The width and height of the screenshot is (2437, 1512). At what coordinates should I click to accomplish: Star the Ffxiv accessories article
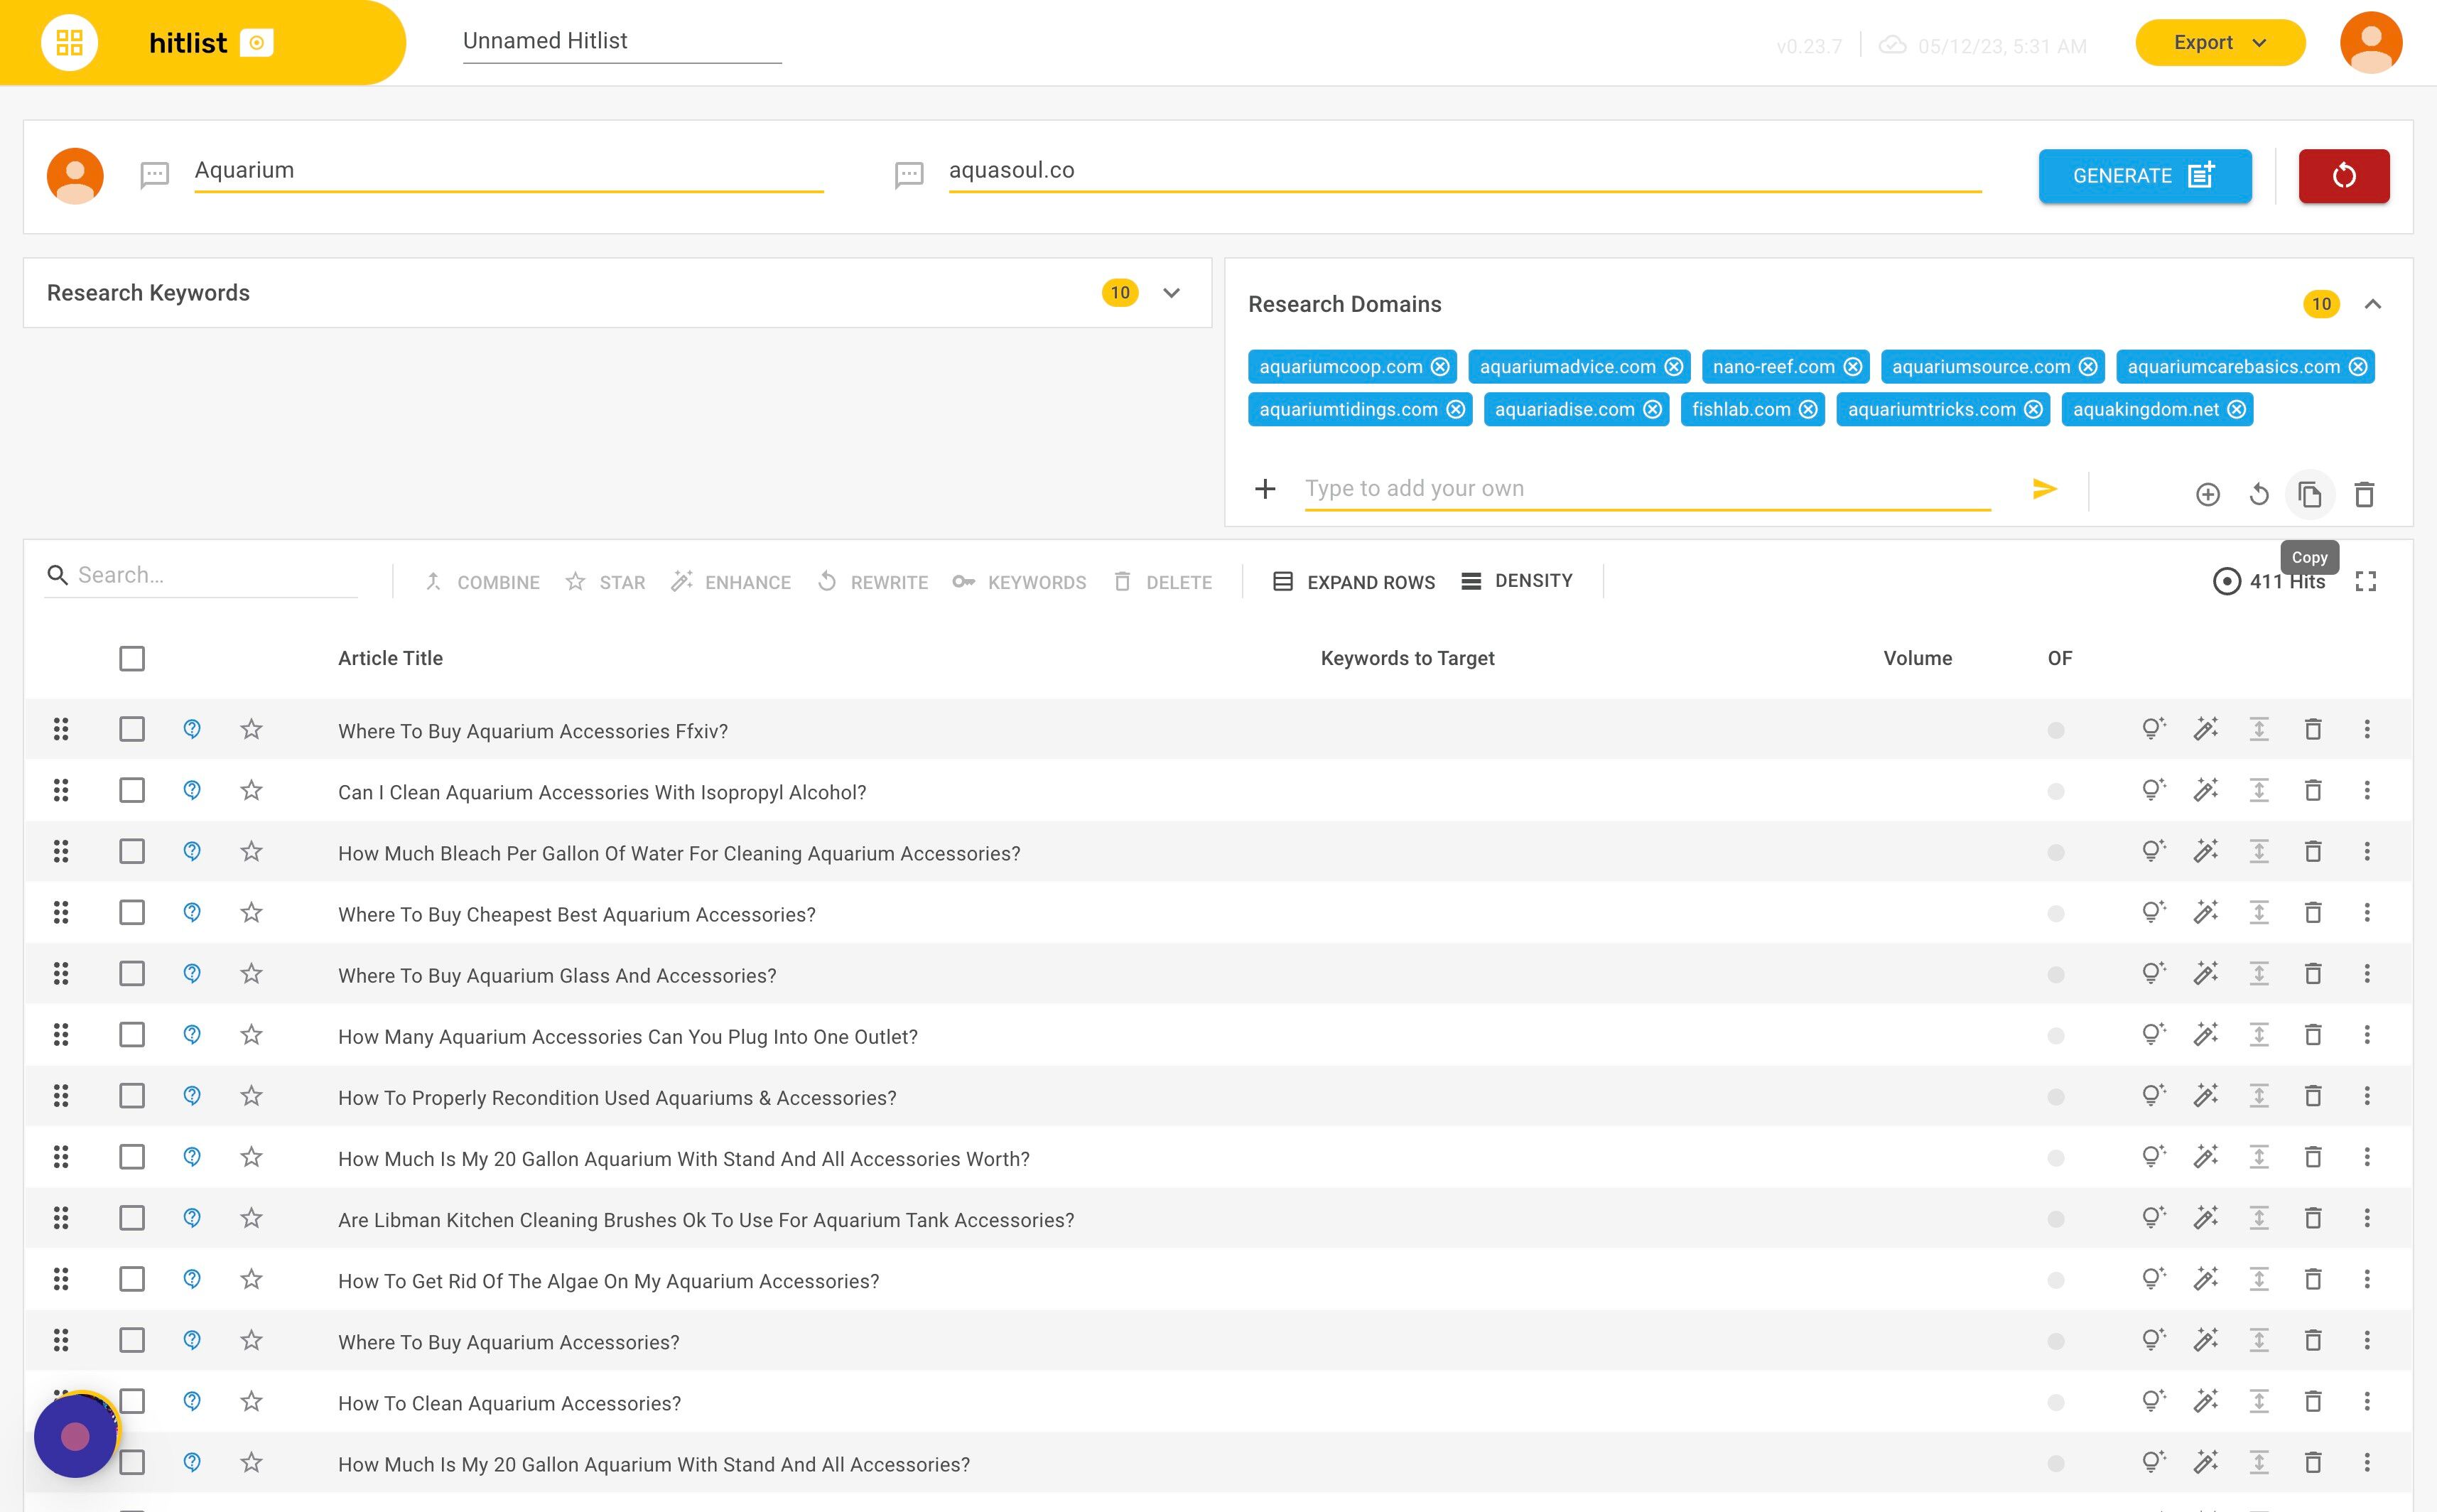coord(251,729)
